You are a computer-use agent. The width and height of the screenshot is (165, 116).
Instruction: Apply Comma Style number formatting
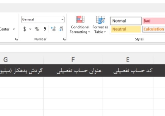coord(45,29)
